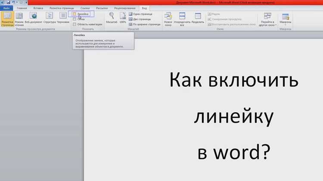The image size is (323, 181).
Task: Open Перейти в другое окно
Action: click(x=267, y=19)
